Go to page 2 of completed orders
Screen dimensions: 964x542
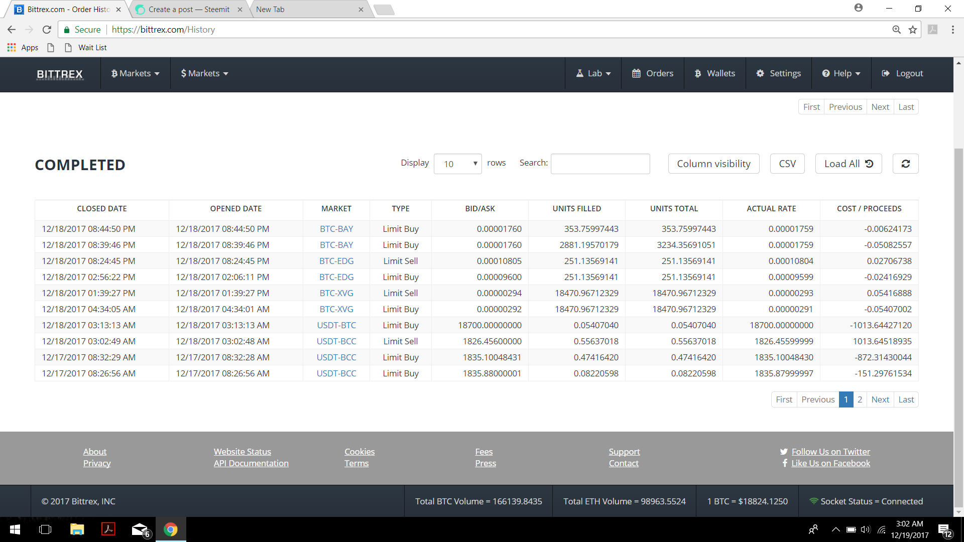tap(860, 399)
